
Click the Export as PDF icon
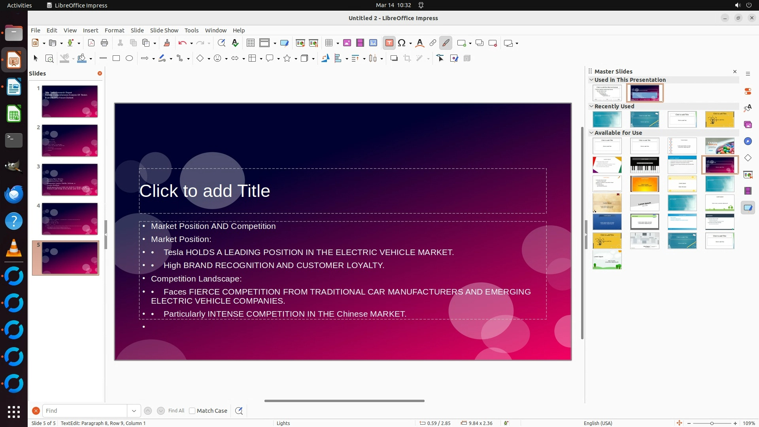91,43
